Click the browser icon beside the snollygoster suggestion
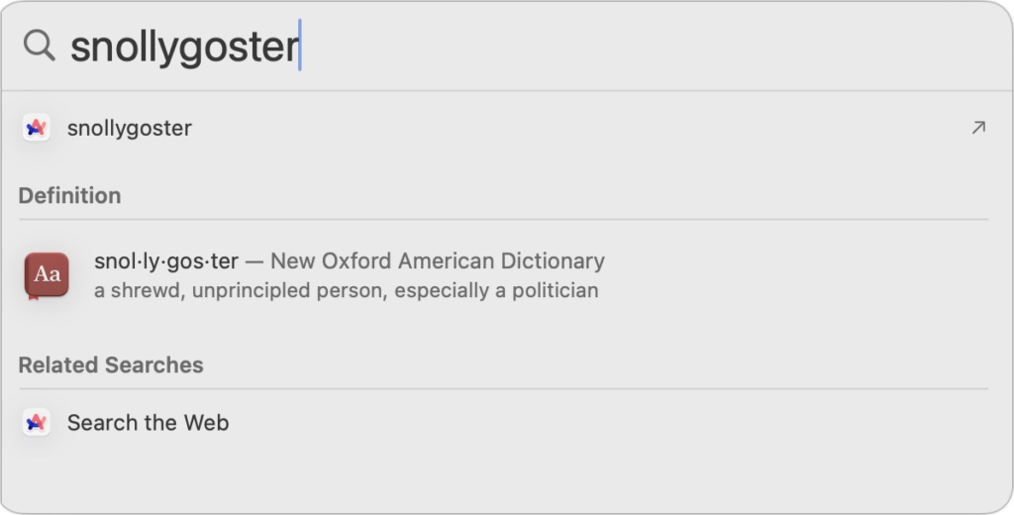1014x515 pixels. (x=37, y=128)
